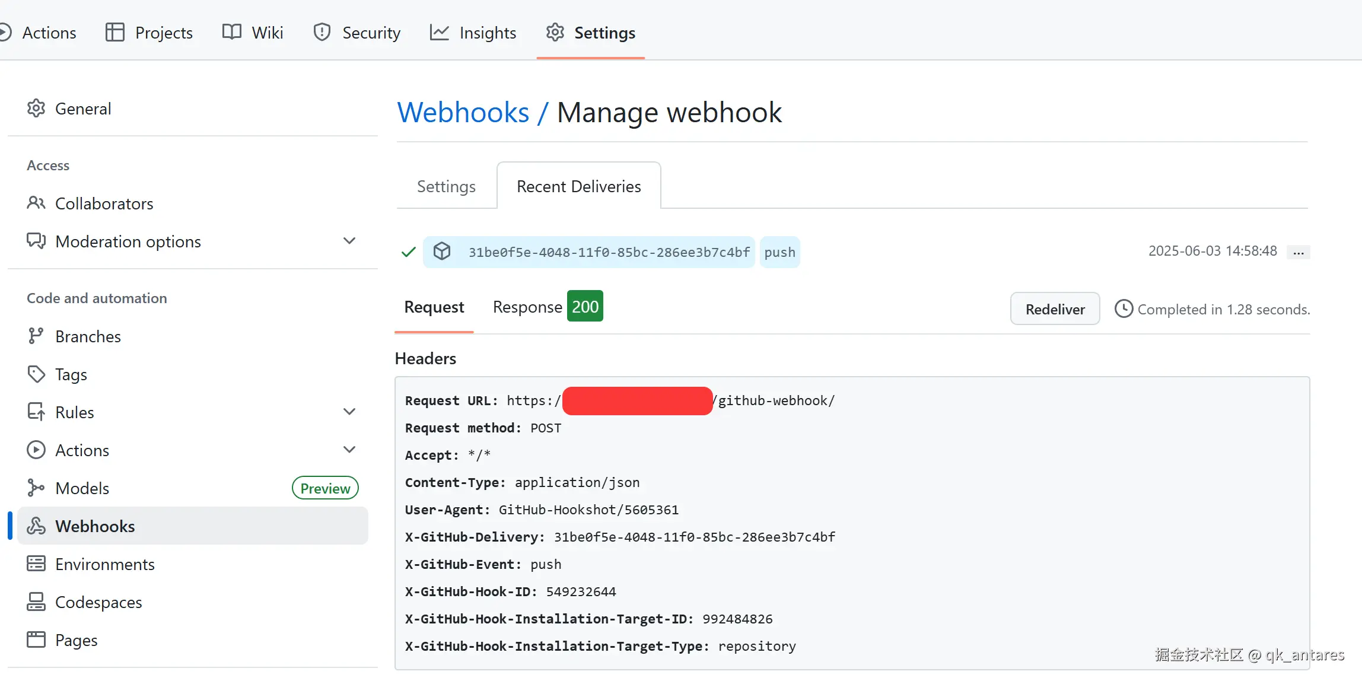
Task: Click the Pages browser icon
Action: [36, 640]
